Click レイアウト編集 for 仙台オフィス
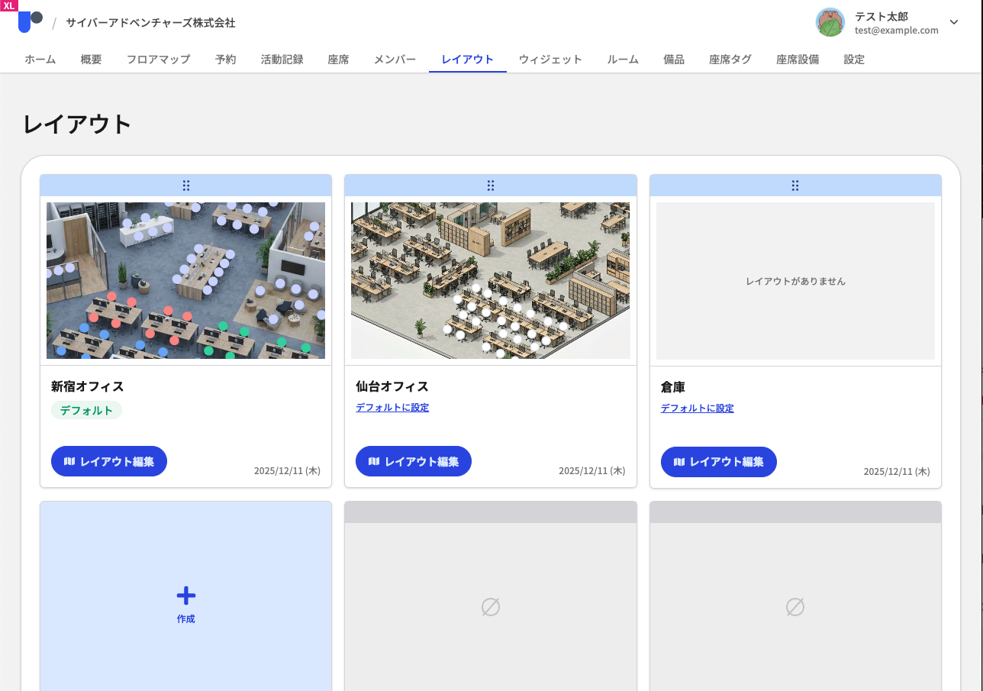The height and width of the screenshot is (691, 983). tap(414, 461)
